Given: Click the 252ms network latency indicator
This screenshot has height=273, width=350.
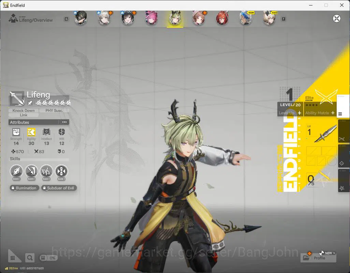Looking at the screenshot, I should point(11,268).
